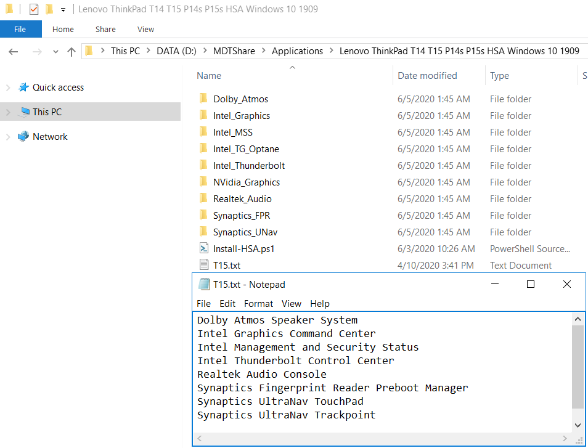This screenshot has width=588, height=448.
Task: Select the Synaptics_FPR folder icon
Action: point(203,215)
